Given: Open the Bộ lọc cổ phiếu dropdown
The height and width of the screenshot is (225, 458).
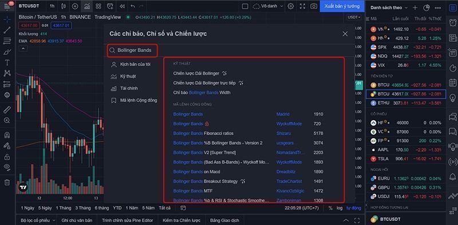Looking at the screenshot, I should (37, 220).
